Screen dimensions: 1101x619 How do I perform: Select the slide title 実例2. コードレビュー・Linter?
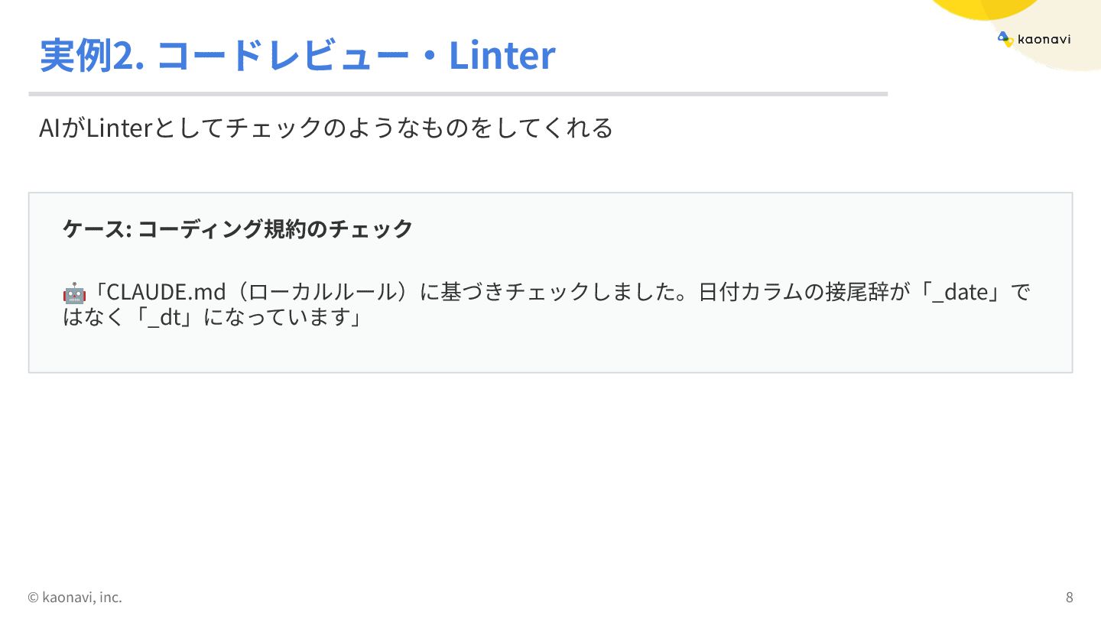pos(297,55)
